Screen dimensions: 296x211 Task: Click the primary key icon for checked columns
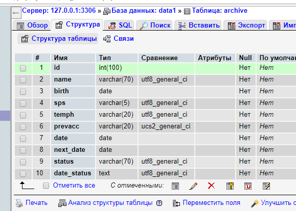point(230,186)
